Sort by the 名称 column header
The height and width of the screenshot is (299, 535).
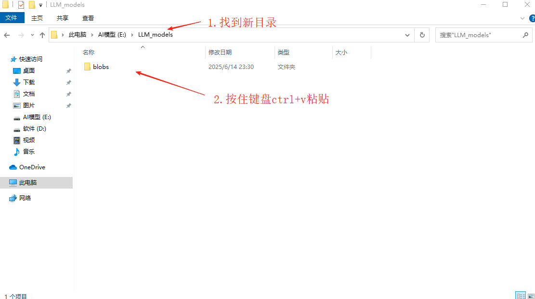point(89,52)
